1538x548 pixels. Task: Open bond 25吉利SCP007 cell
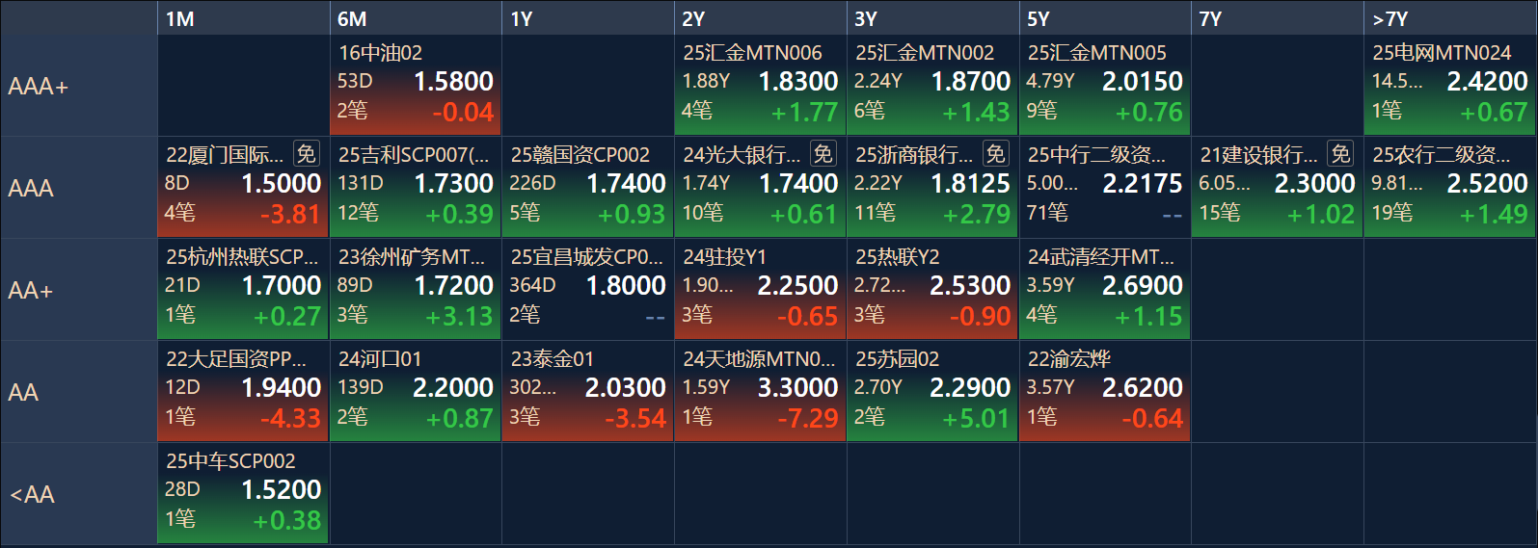[x=416, y=188]
